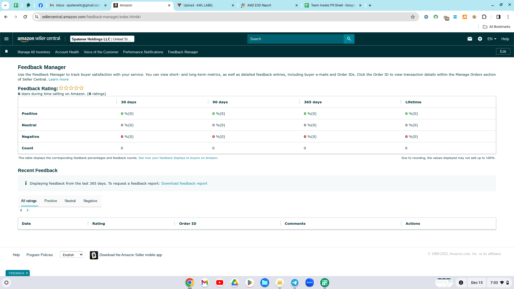Screen dimensions: 514x289
Task: Open the Spatener Holdings LLC account switcher
Action: [x=102, y=39]
